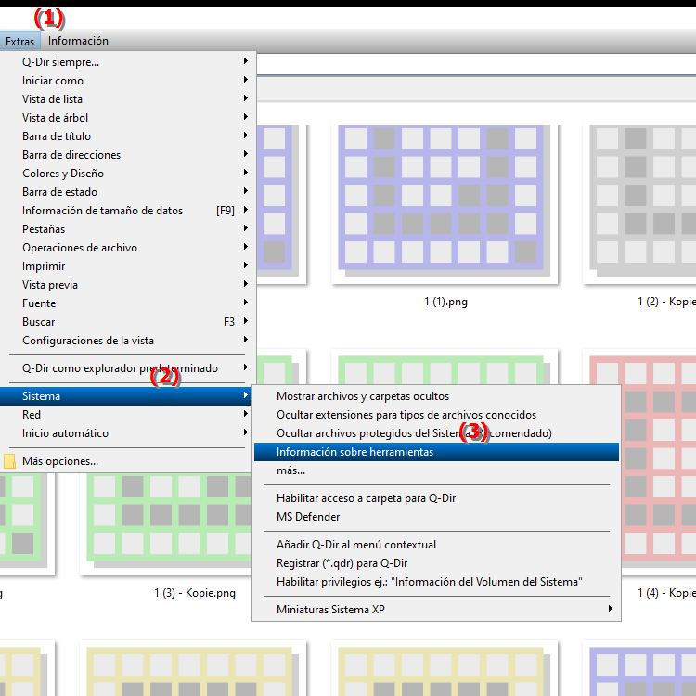This screenshot has width=696, height=696.
Task: Open the Barra de título submenu
Action: point(128,136)
